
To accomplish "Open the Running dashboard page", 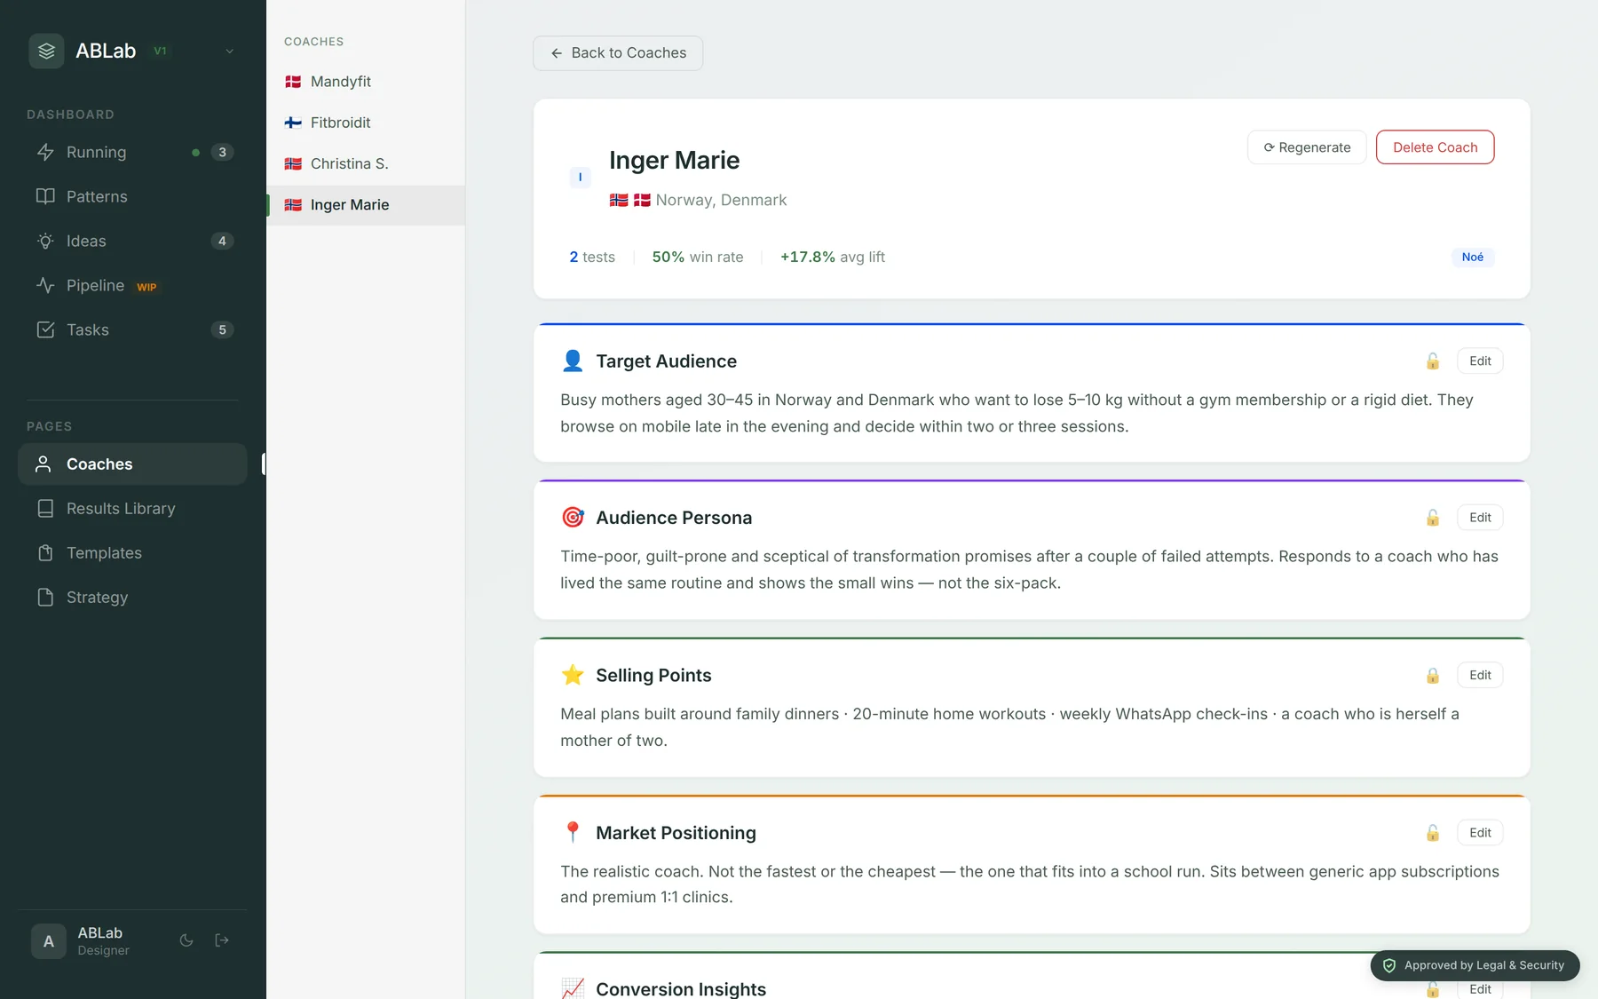I will click(132, 152).
